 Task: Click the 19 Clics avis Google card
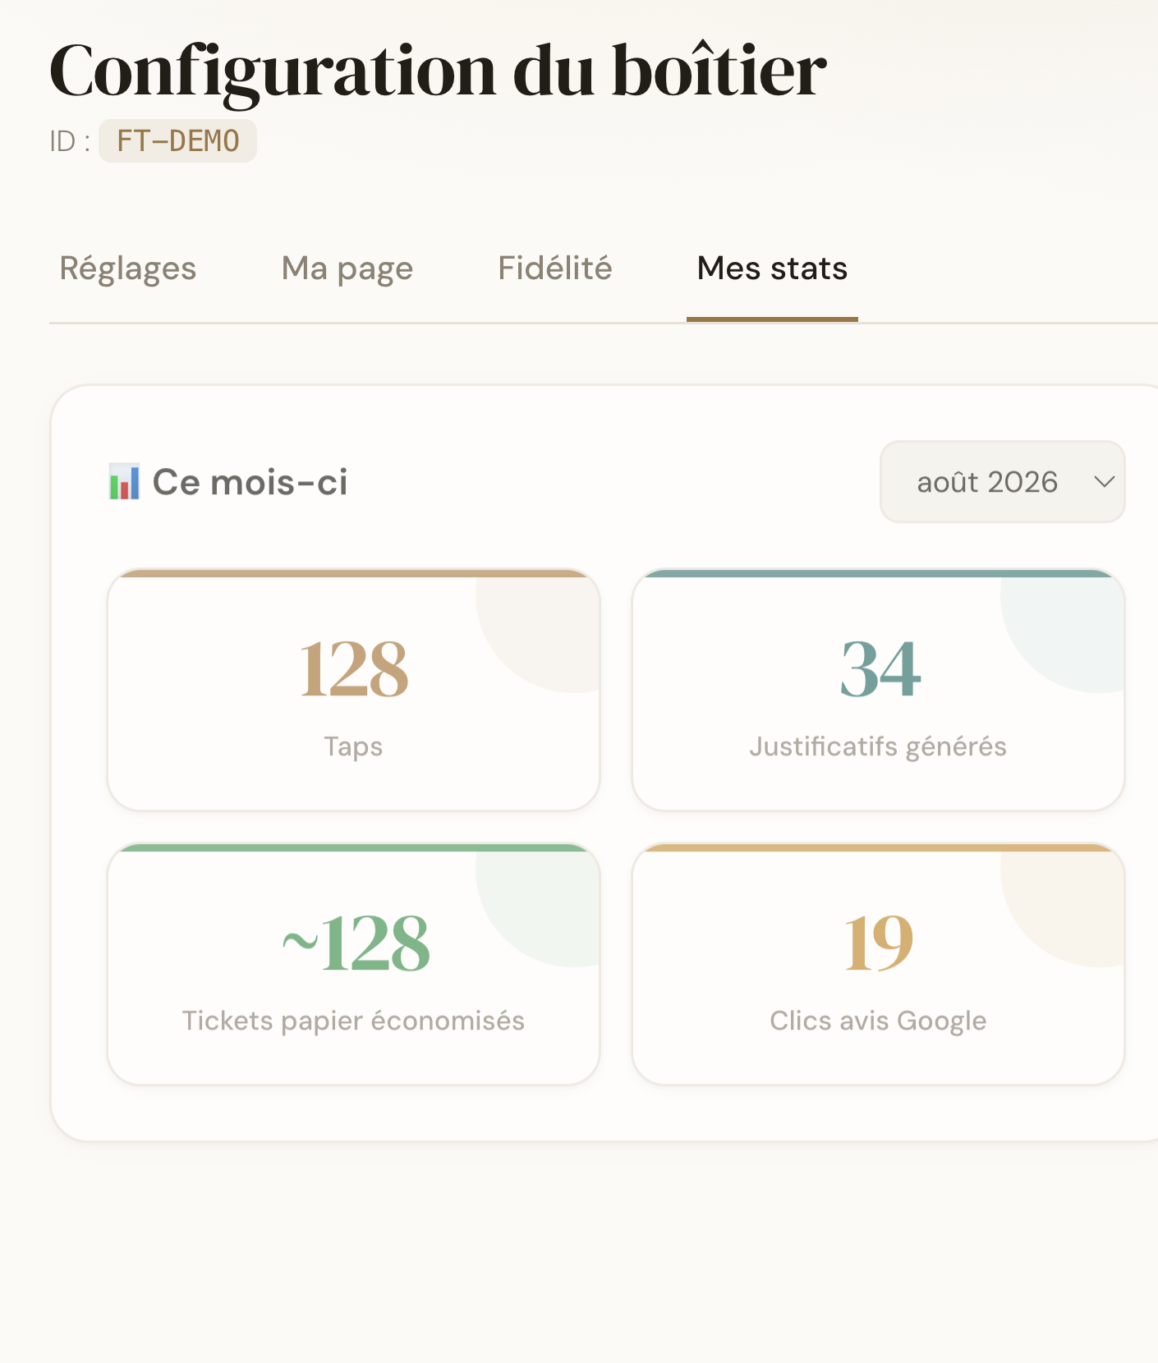(x=878, y=964)
